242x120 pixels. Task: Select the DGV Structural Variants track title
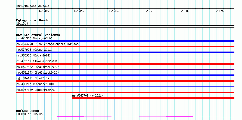click(38, 35)
